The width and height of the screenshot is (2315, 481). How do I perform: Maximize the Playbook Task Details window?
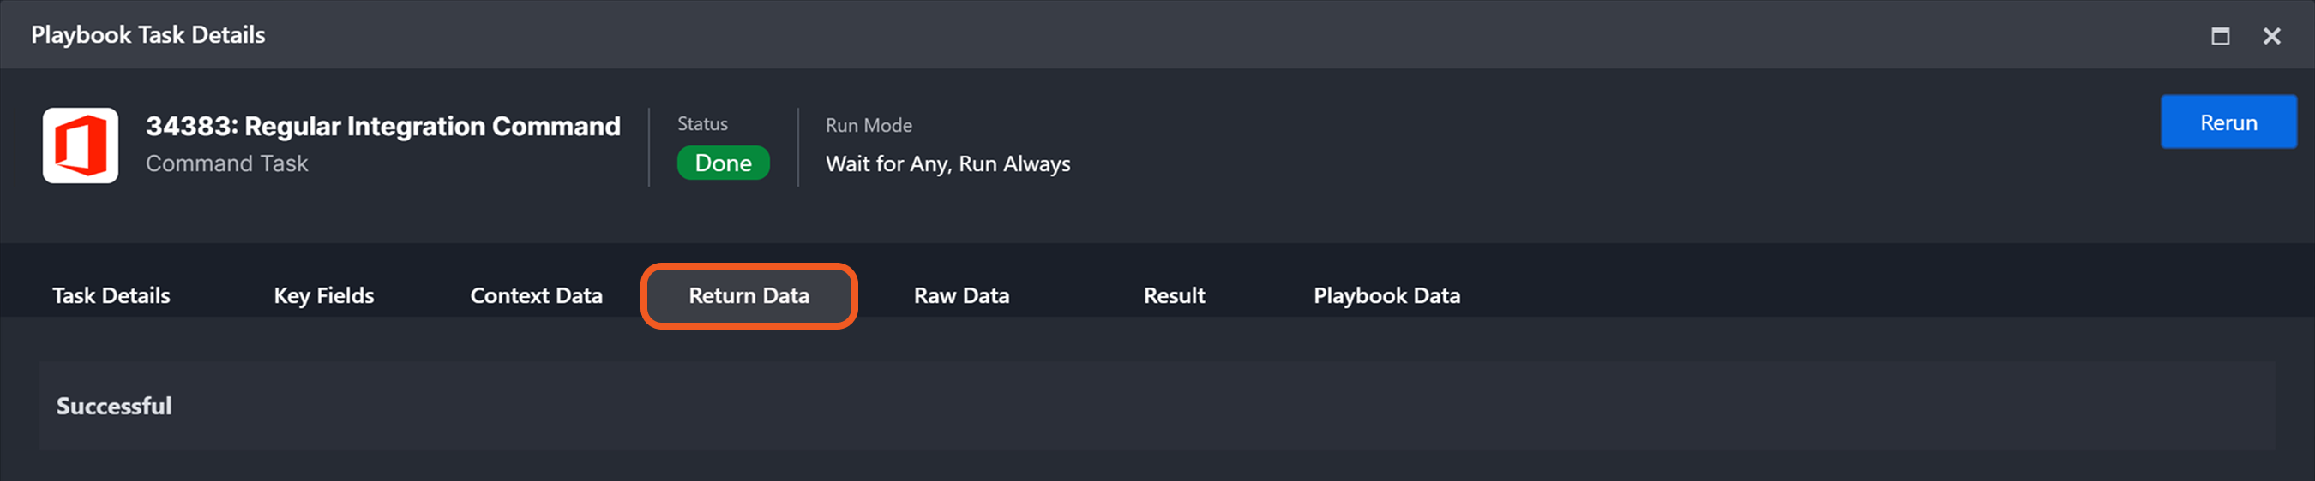2220,36
